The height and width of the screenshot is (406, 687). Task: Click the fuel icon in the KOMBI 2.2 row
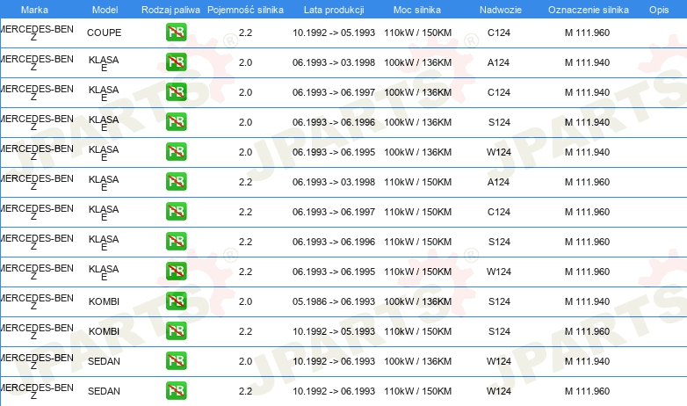(x=176, y=331)
